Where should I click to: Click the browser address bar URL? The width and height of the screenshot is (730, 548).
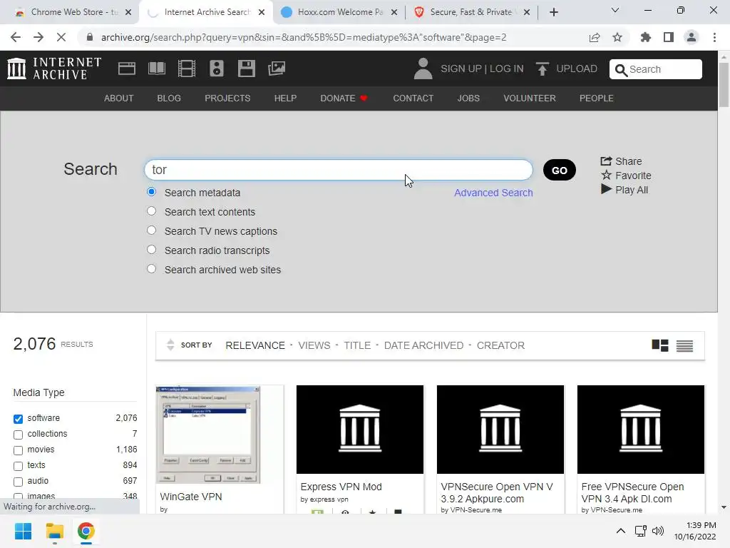click(x=304, y=37)
